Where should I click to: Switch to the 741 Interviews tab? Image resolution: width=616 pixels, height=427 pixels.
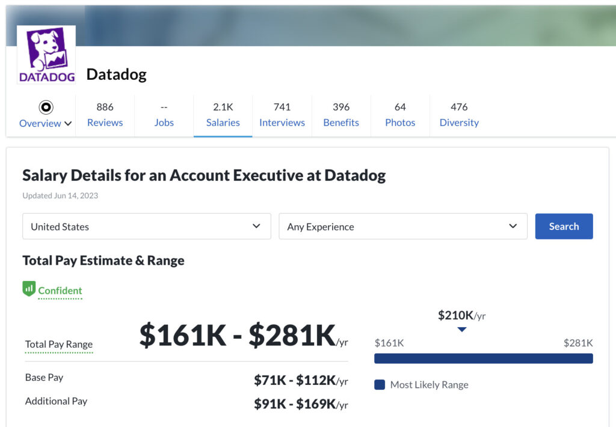tap(282, 115)
